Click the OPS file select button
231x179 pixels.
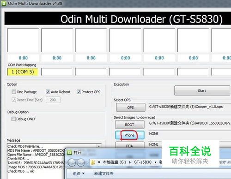tap(131, 107)
